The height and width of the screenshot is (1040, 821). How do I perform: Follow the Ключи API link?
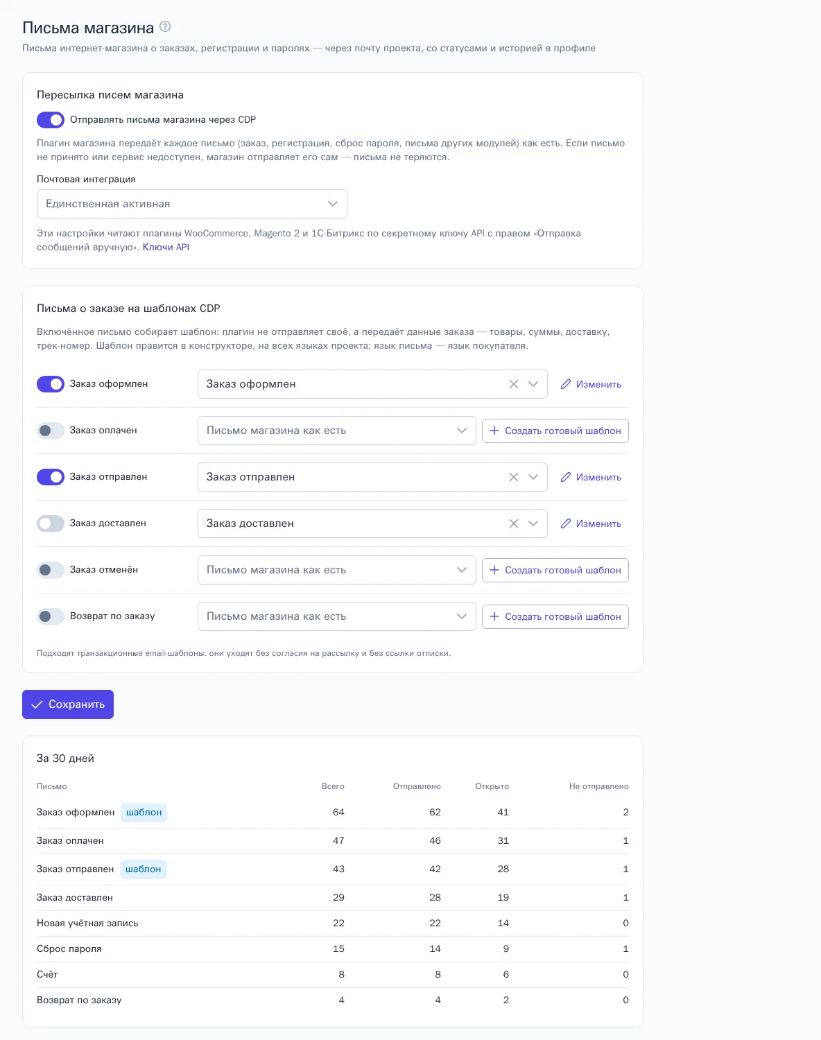tap(166, 247)
